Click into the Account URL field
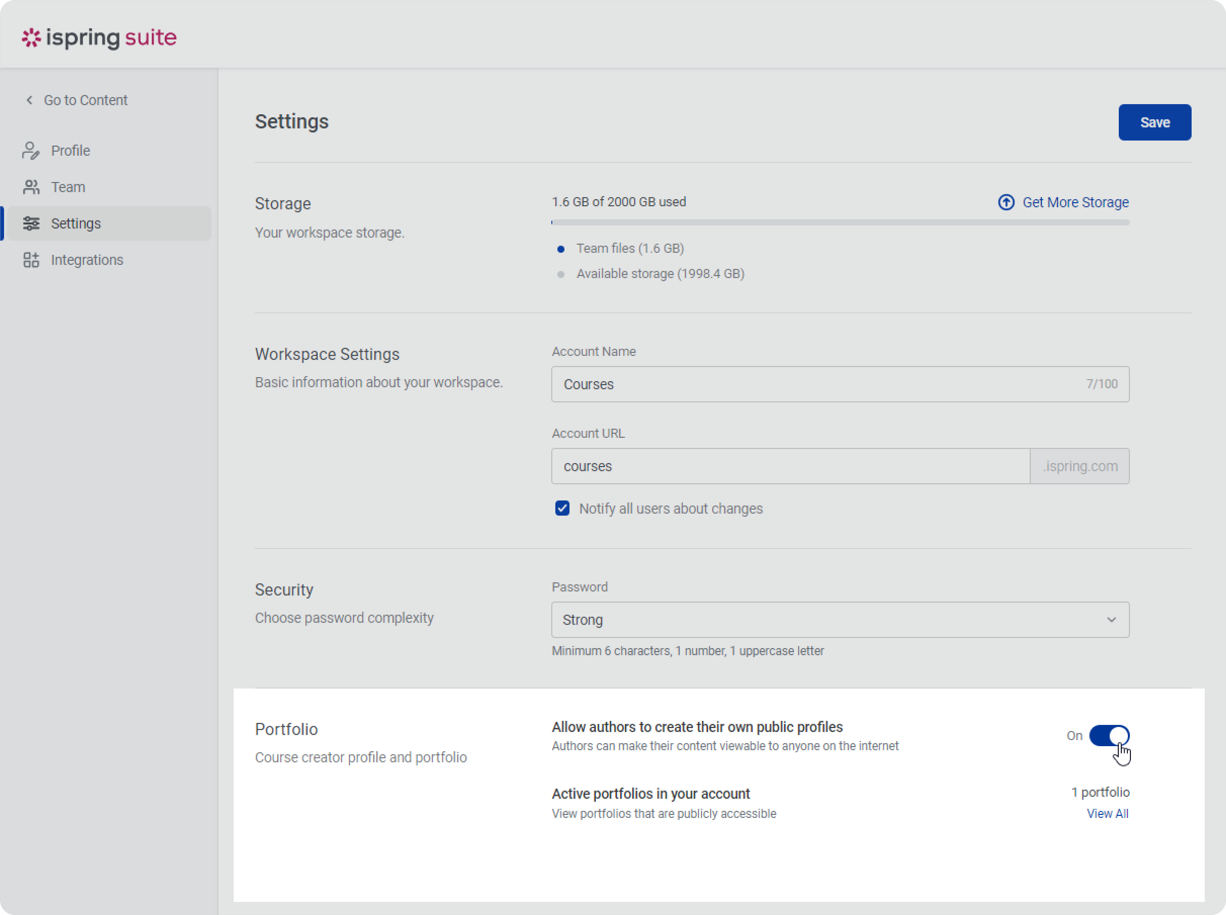Viewport: 1226px width, 915px height. click(x=790, y=467)
